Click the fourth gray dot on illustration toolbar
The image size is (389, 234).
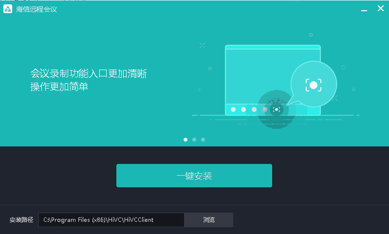click(x=265, y=109)
